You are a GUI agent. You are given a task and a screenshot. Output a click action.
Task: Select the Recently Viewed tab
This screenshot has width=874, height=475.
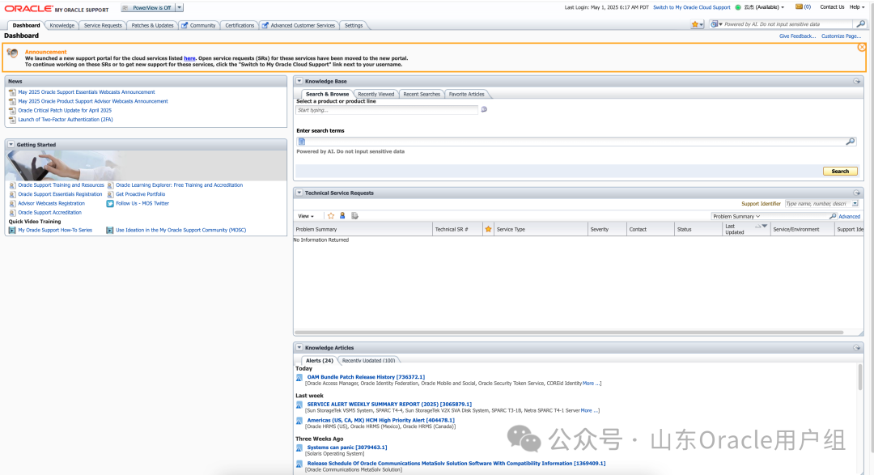coord(375,94)
